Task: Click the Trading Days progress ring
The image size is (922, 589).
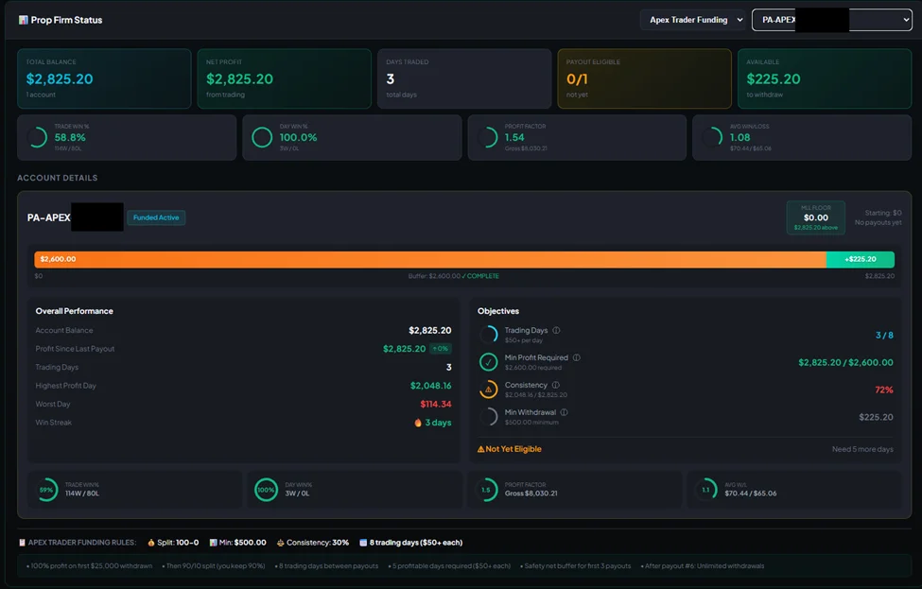Action: (489, 335)
